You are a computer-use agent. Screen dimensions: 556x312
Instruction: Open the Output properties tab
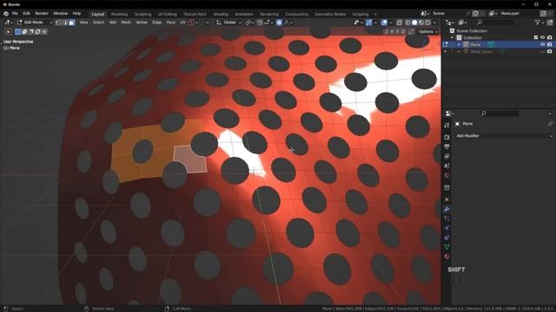[447, 146]
